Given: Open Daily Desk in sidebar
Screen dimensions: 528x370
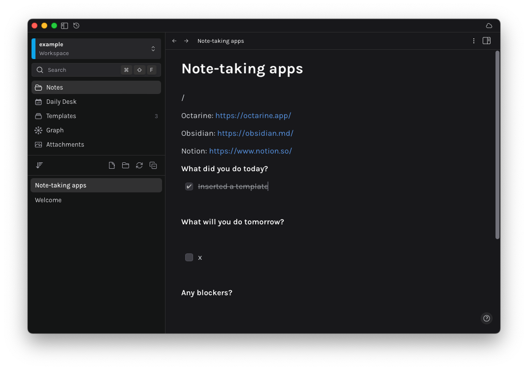Looking at the screenshot, I should tap(61, 102).
